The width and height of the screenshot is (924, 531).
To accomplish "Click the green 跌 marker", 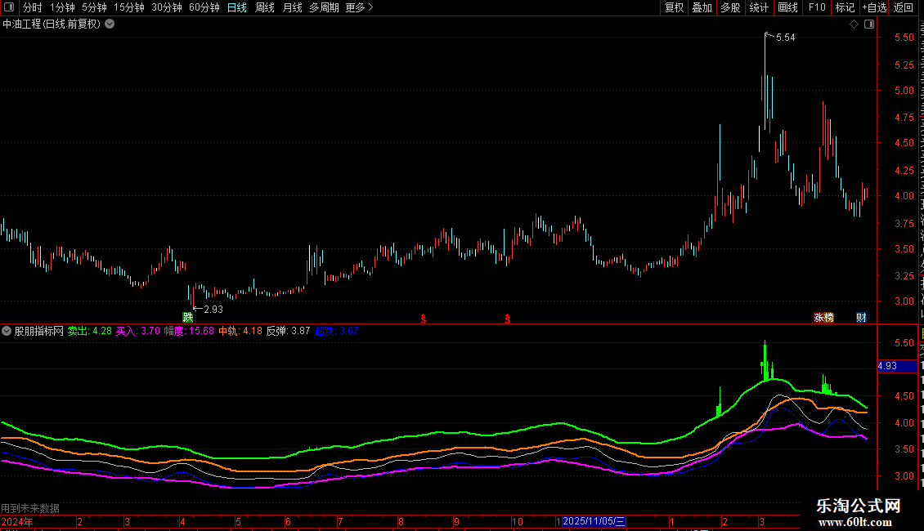I will tap(188, 317).
